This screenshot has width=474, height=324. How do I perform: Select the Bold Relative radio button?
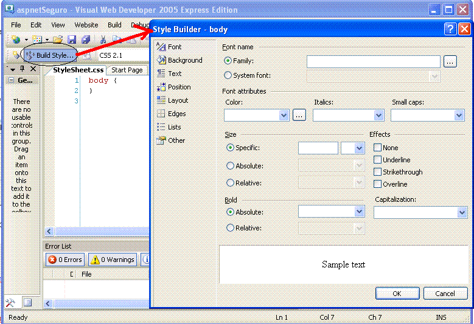[x=230, y=228]
